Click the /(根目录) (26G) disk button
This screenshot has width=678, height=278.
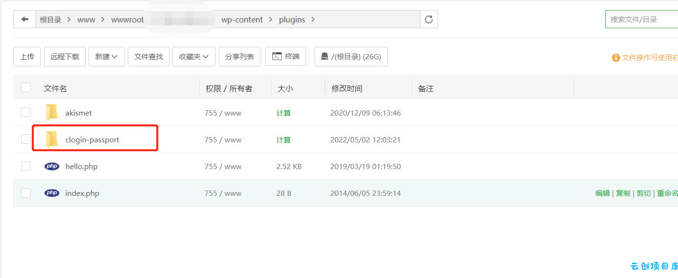pos(351,56)
